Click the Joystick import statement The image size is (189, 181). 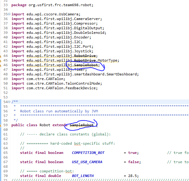pyautogui.click(x=52, y=51)
